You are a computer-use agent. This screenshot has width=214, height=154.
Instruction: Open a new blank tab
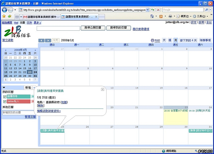tap(102, 17)
